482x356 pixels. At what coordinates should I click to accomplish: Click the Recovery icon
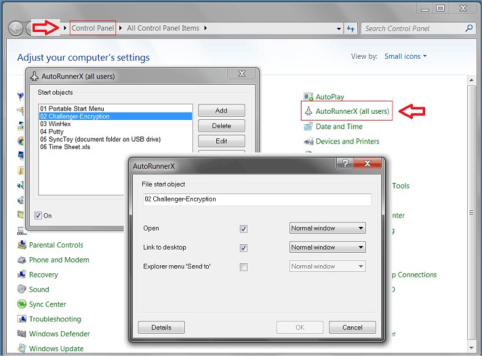coord(22,274)
